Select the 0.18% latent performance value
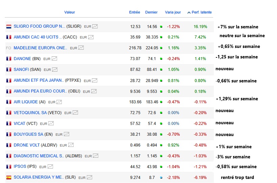The height and width of the screenshot is (183, 277). pyautogui.click(x=200, y=91)
